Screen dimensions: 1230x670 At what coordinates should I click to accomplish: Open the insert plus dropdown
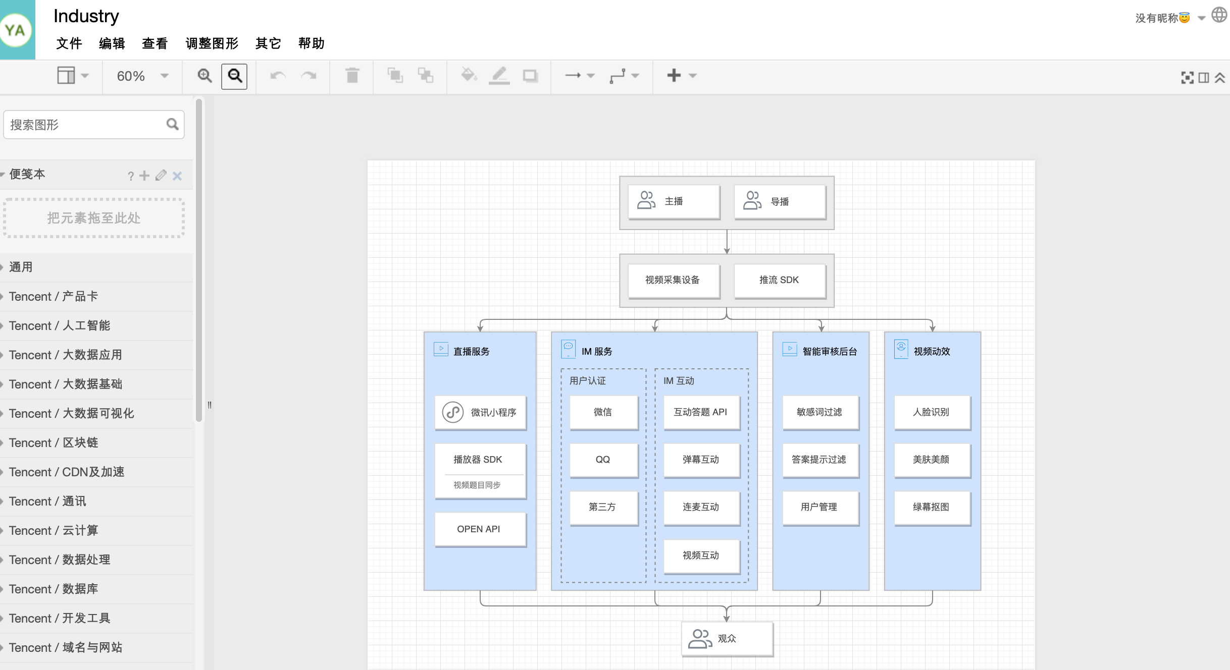click(x=682, y=76)
